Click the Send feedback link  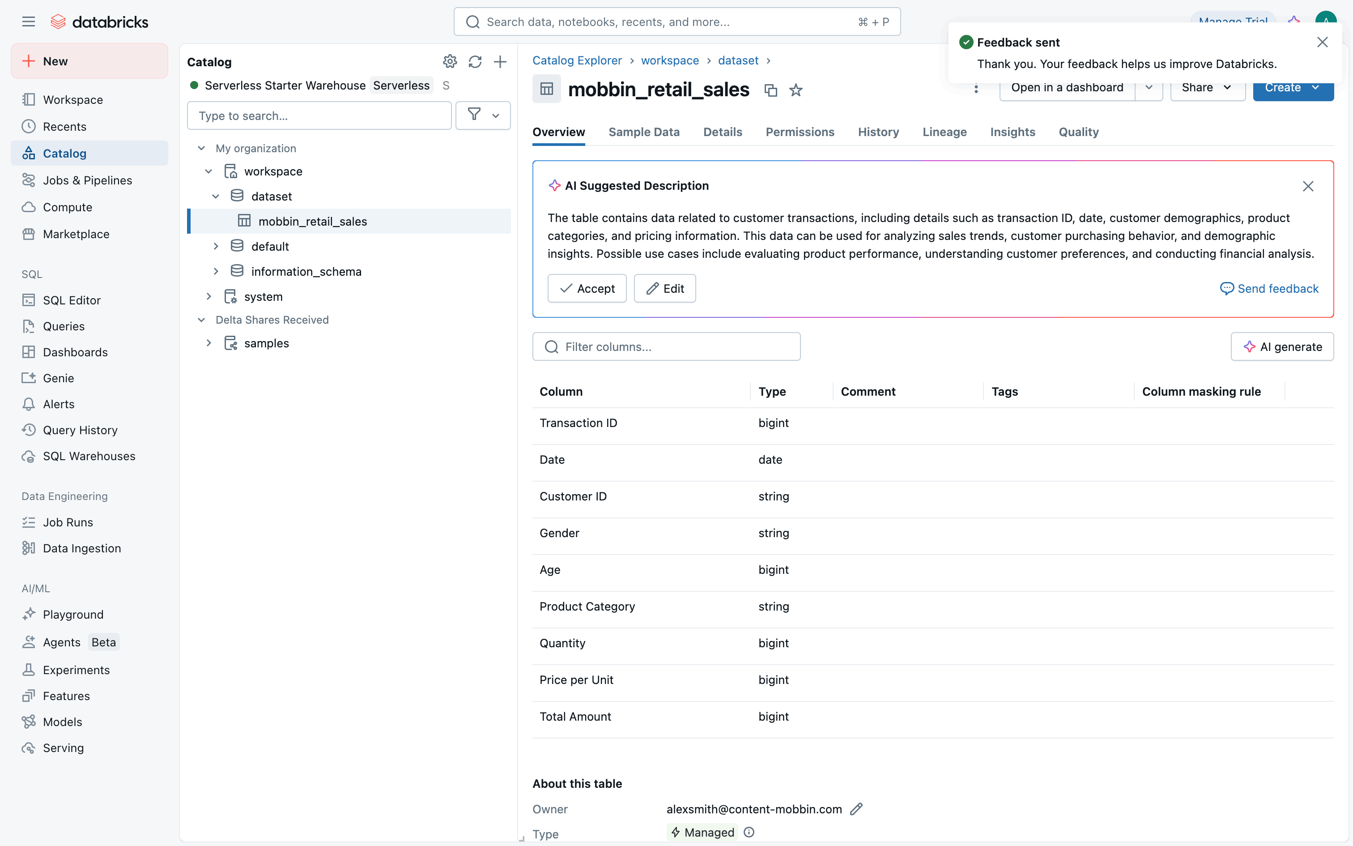pos(1269,289)
